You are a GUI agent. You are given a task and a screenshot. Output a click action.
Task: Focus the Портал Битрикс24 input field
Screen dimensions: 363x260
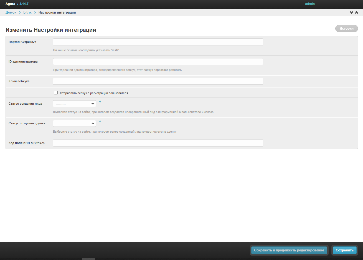click(x=158, y=42)
